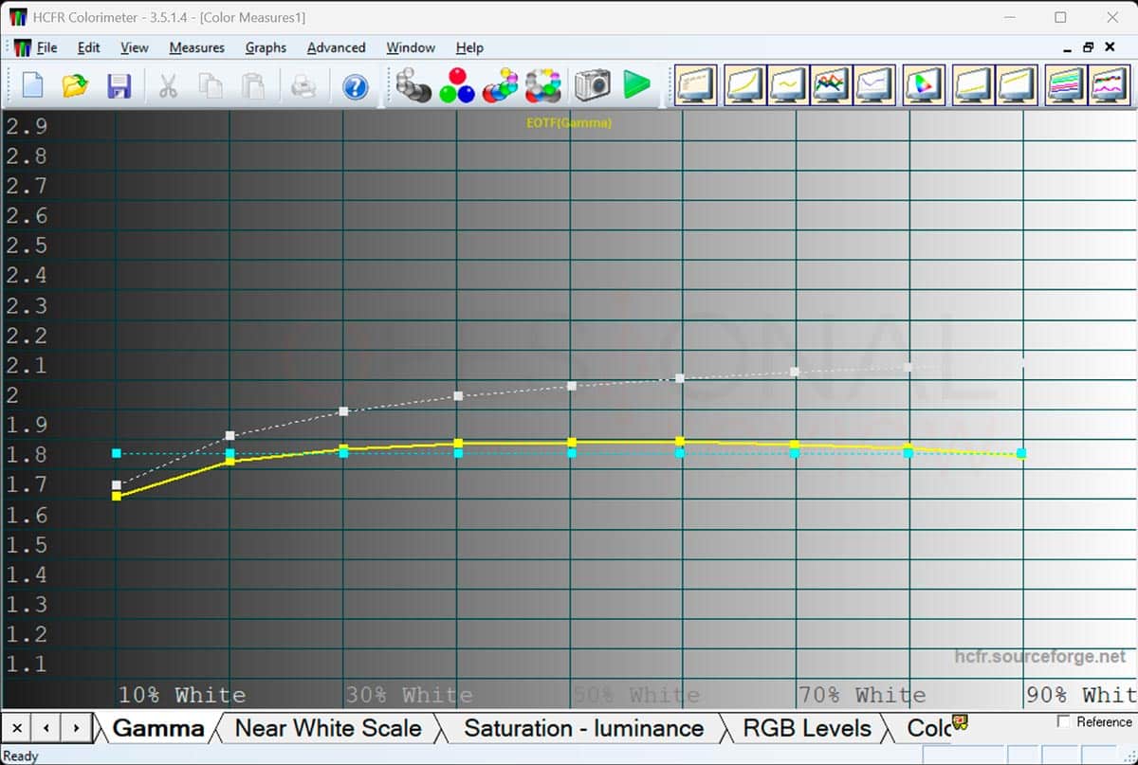Click the yellow gamma data point at 10% White

point(117,496)
